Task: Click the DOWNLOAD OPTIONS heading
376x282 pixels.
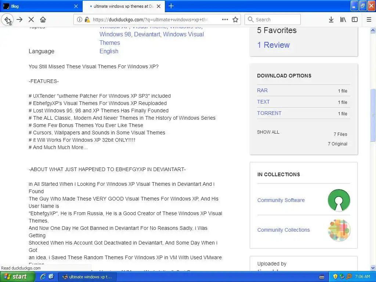Action: tap(284, 76)
